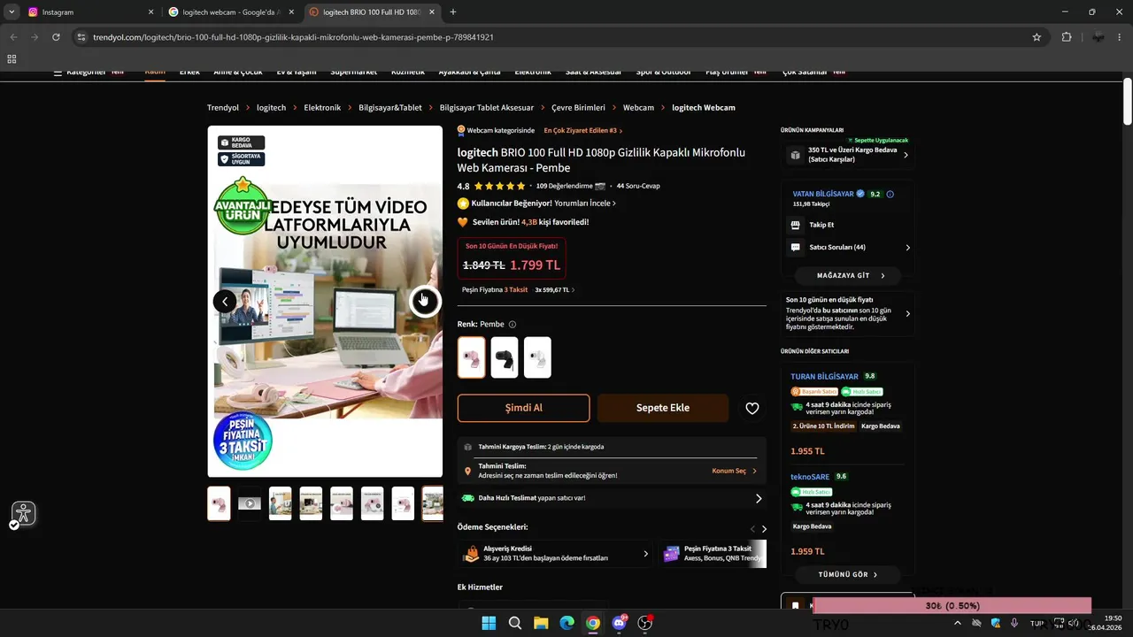Open Erkek category menu
1133x637 pixels.
189,73
